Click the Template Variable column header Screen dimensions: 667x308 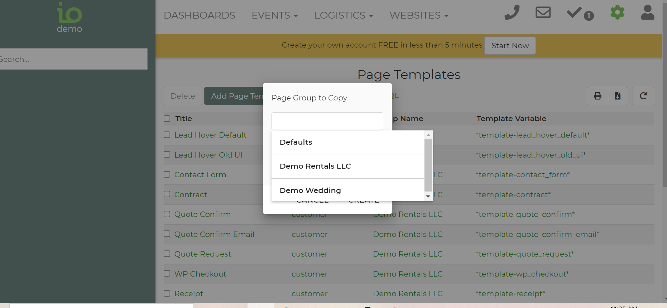511,119
